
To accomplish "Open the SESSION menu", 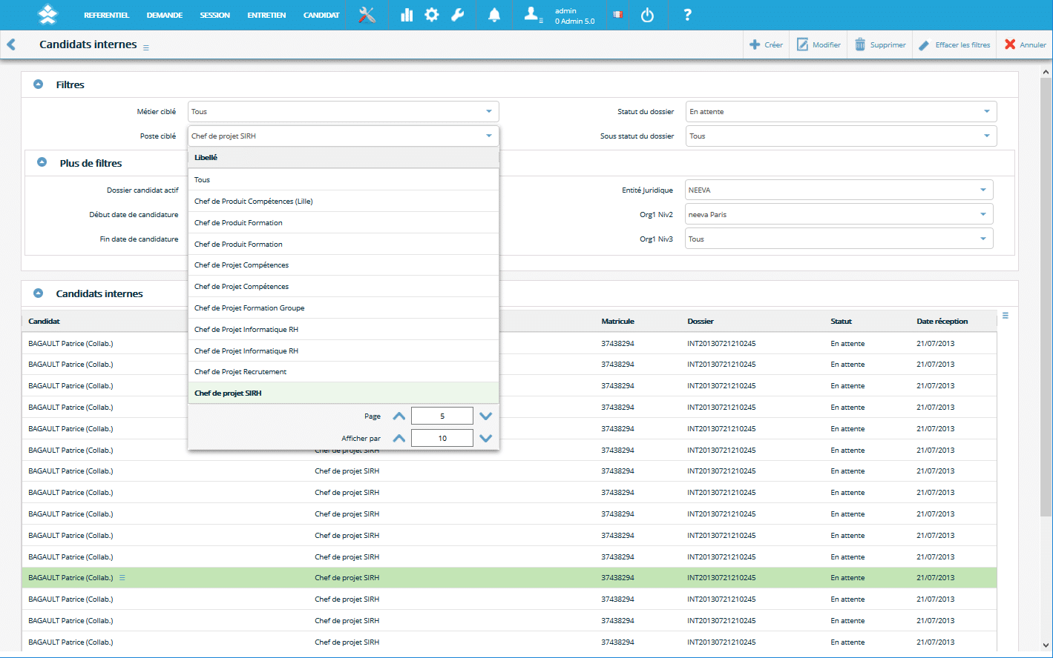I will tap(215, 15).
